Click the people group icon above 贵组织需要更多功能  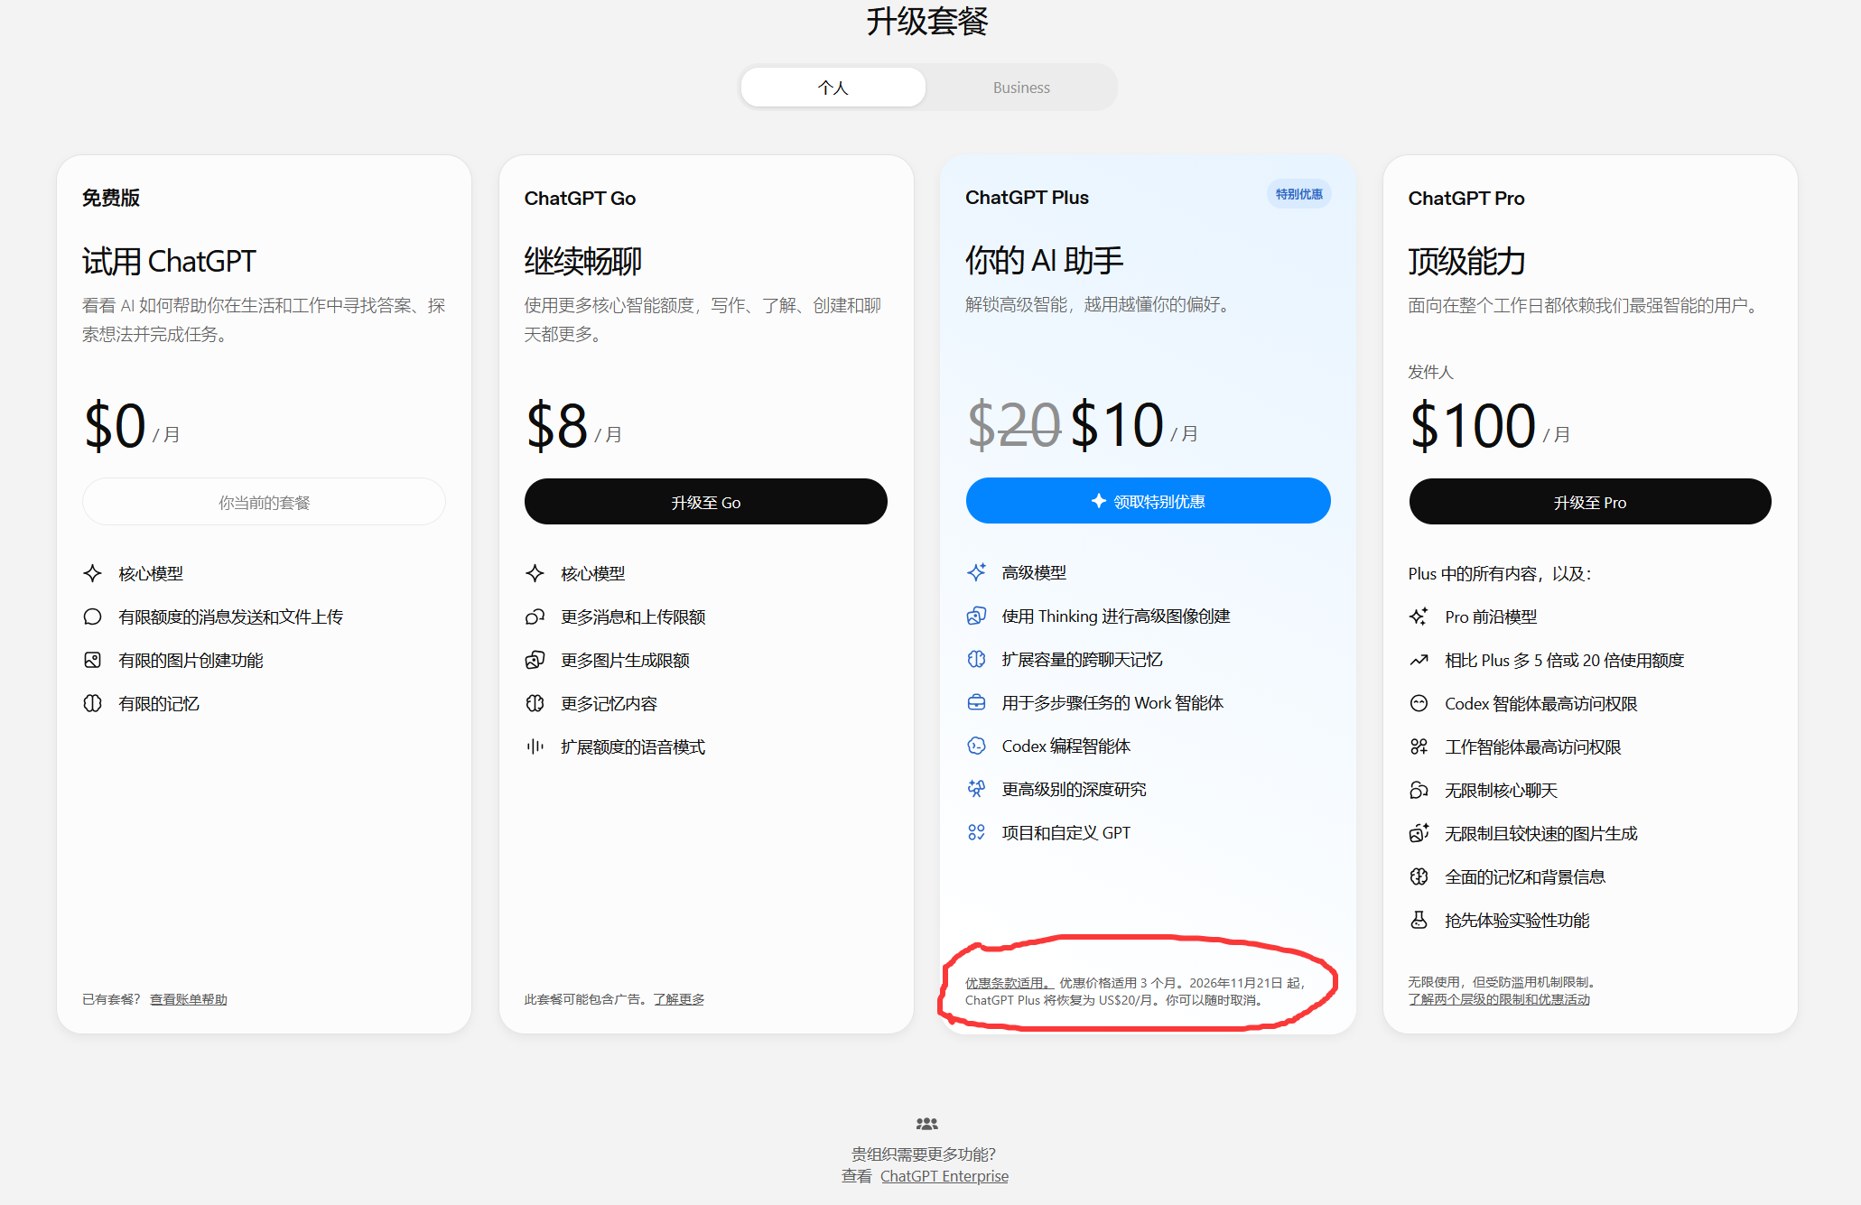pos(926,1124)
